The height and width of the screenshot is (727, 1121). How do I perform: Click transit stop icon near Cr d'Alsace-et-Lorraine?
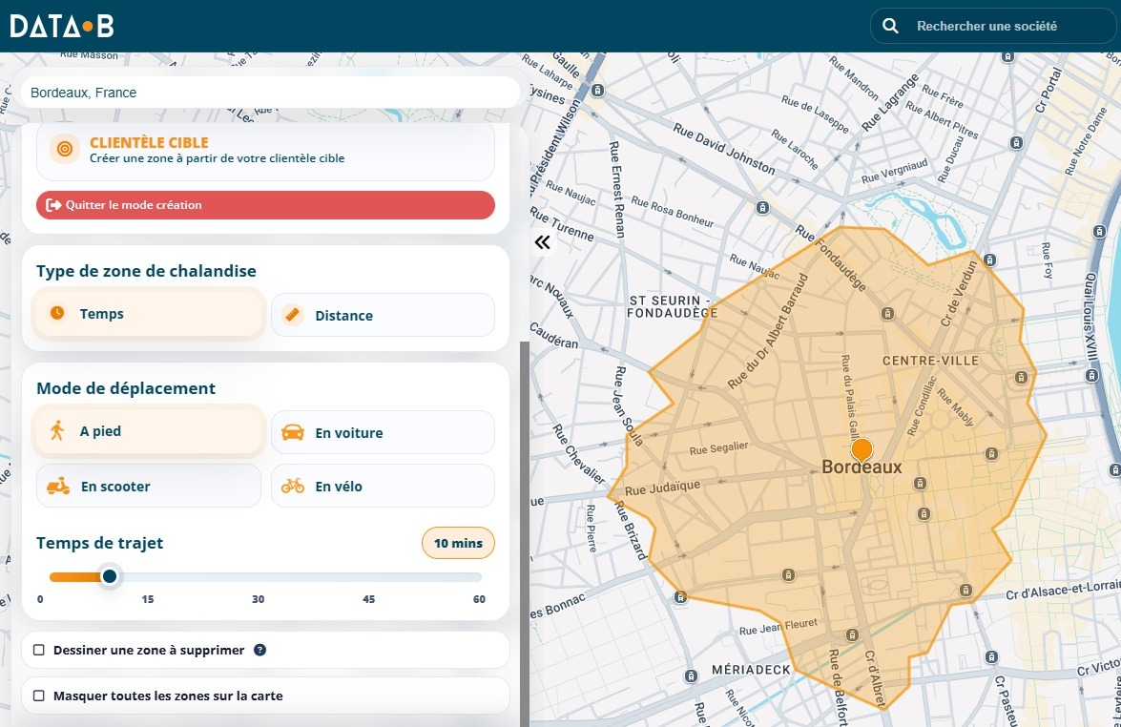[x=965, y=591]
